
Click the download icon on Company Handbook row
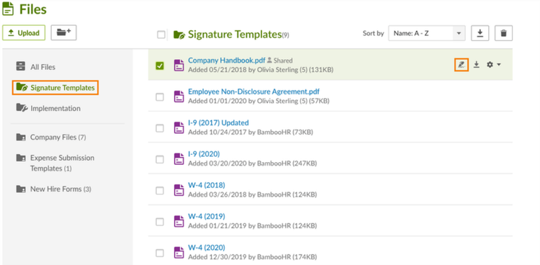click(x=477, y=65)
